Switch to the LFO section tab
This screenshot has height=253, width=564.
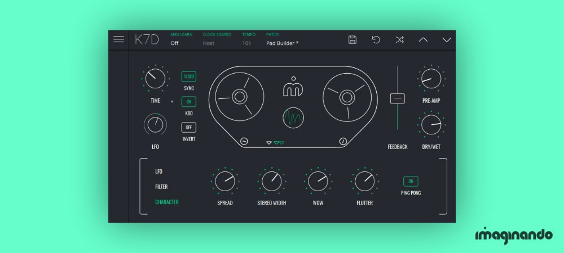pyautogui.click(x=158, y=171)
